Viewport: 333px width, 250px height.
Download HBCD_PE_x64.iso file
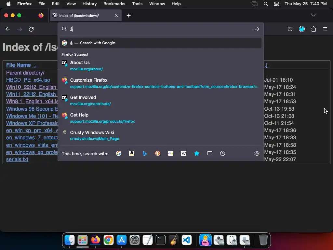tap(28, 80)
